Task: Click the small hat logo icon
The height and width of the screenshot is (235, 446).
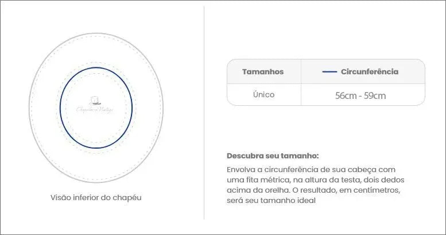Action: (96, 99)
